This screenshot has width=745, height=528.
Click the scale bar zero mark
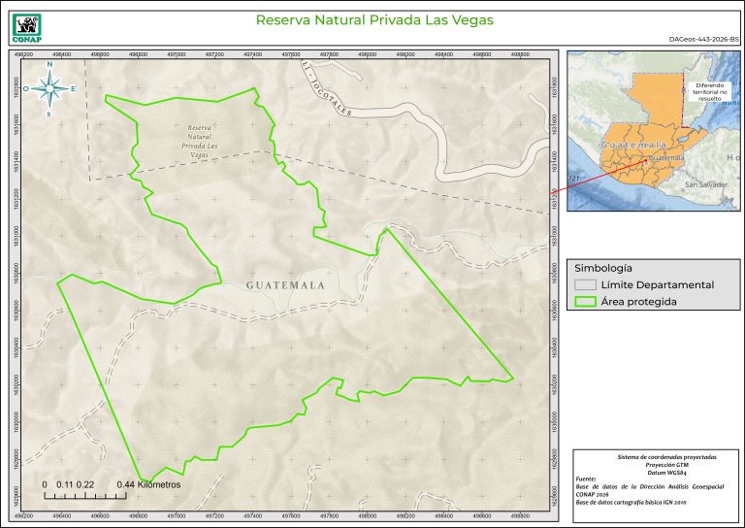[46, 483]
